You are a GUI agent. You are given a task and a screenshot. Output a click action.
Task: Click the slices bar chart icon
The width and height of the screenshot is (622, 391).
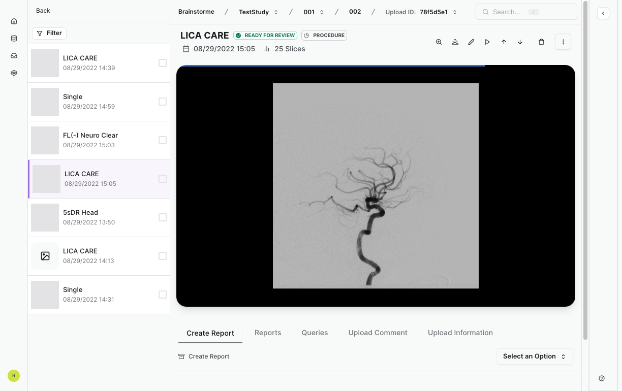point(267,49)
